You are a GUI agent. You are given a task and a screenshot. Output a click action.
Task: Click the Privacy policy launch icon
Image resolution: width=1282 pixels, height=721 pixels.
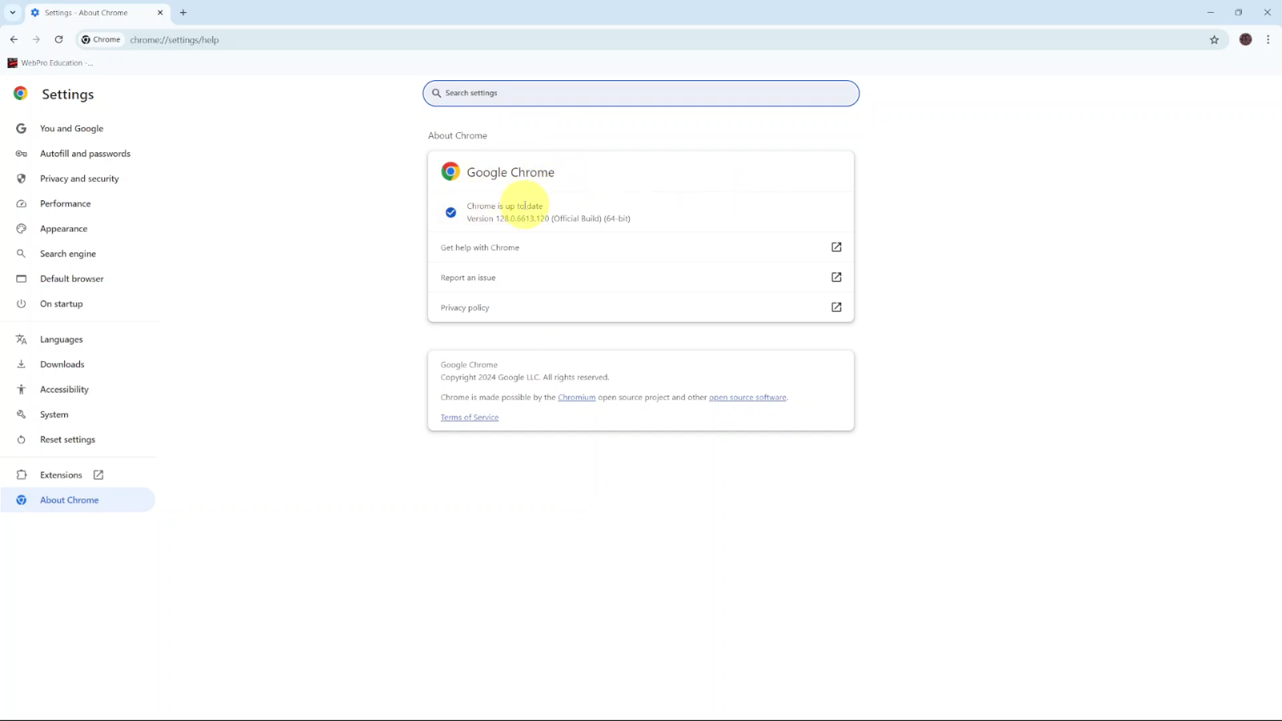click(x=837, y=307)
